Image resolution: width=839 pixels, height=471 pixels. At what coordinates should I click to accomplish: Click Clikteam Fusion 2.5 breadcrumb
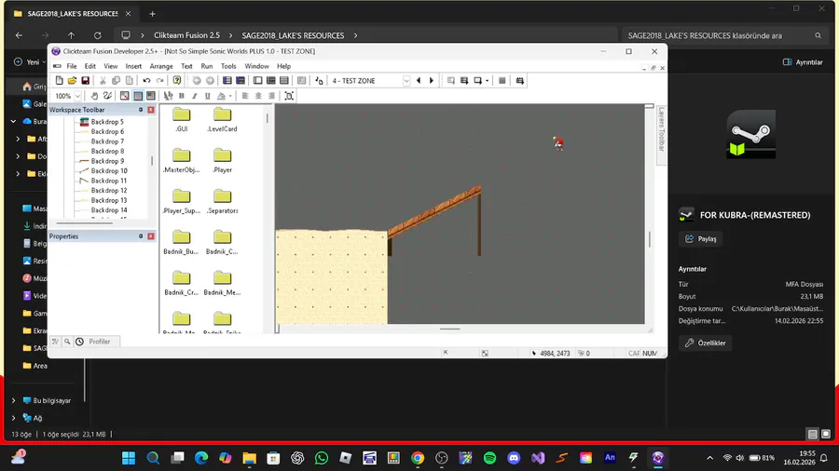coord(186,35)
